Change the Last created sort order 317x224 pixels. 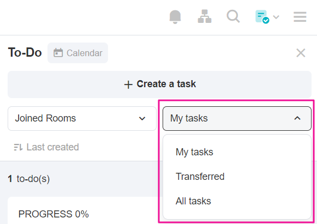tap(46, 147)
